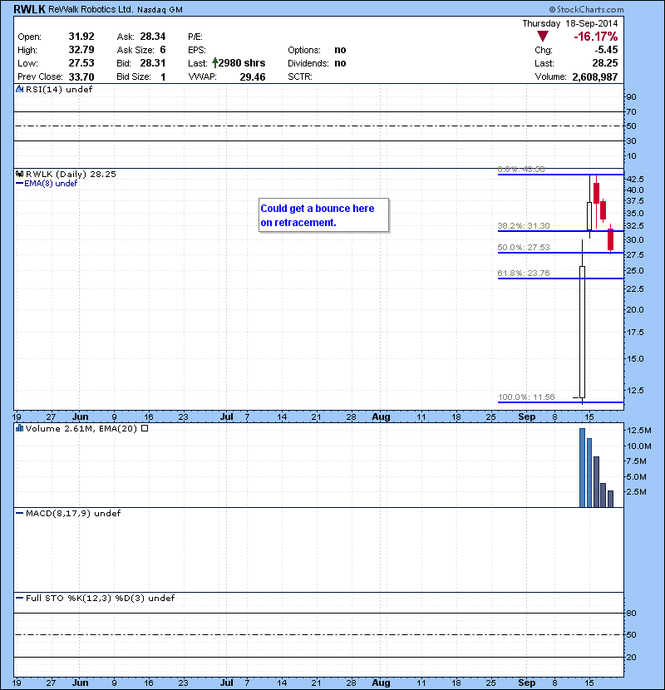Click the RWLK ticker symbol heading
The image size is (665, 690).
tap(29, 9)
